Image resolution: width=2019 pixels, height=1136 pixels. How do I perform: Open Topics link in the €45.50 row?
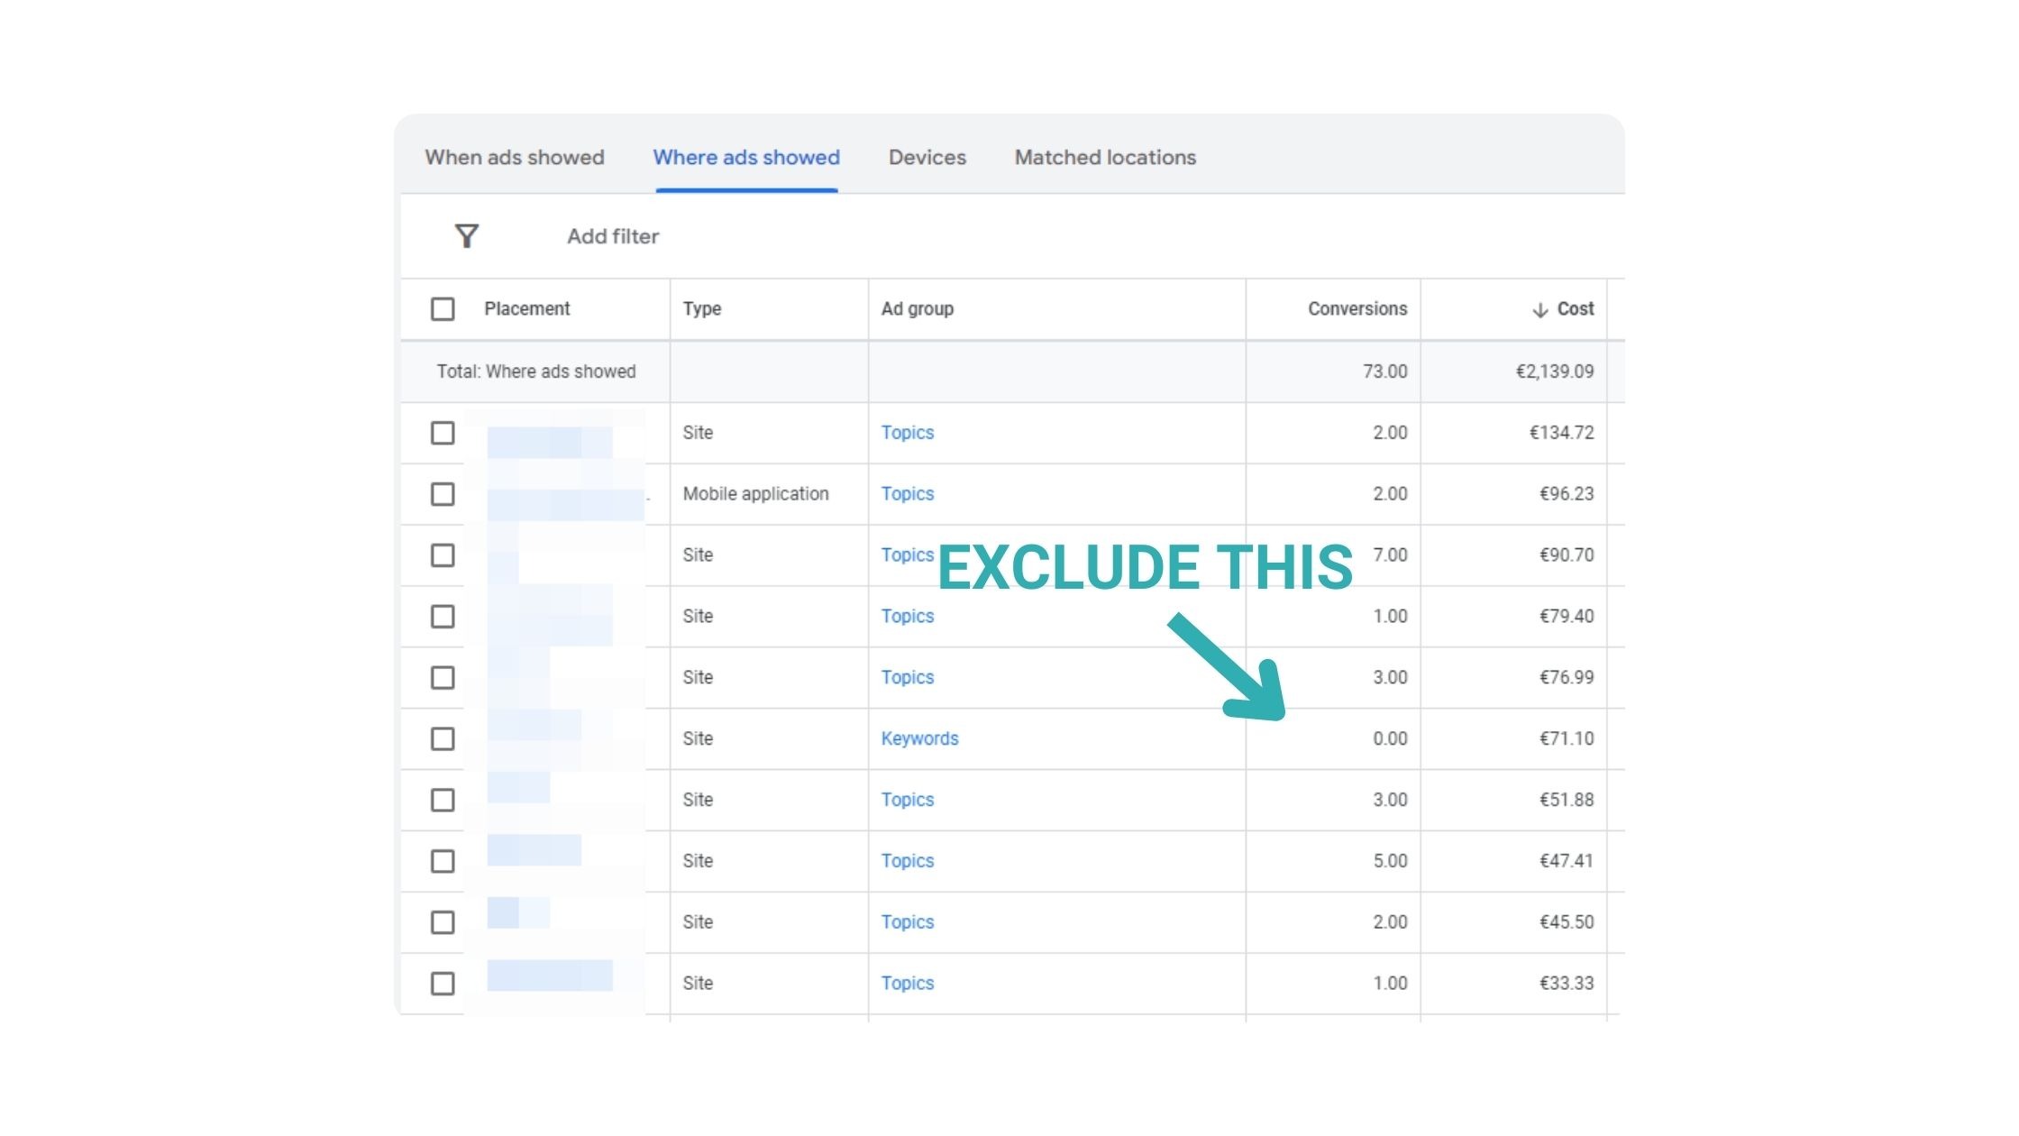coord(907,922)
